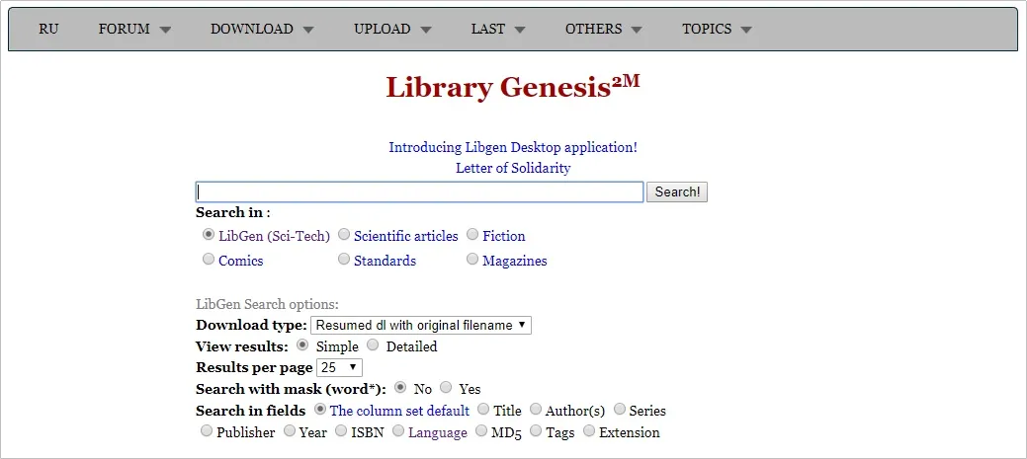Image resolution: width=1027 pixels, height=459 pixels.
Task: Open the UPLOAD menu
Action: coord(392,29)
